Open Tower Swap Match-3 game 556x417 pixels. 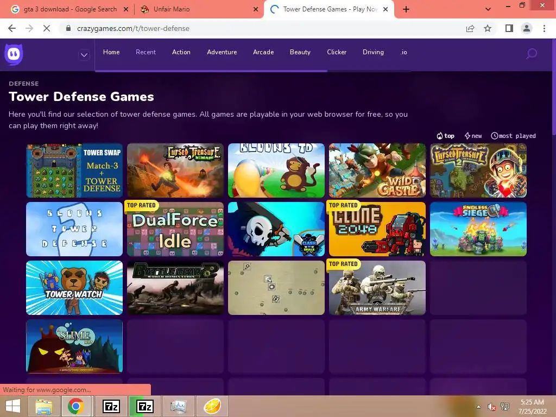point(74,170)
